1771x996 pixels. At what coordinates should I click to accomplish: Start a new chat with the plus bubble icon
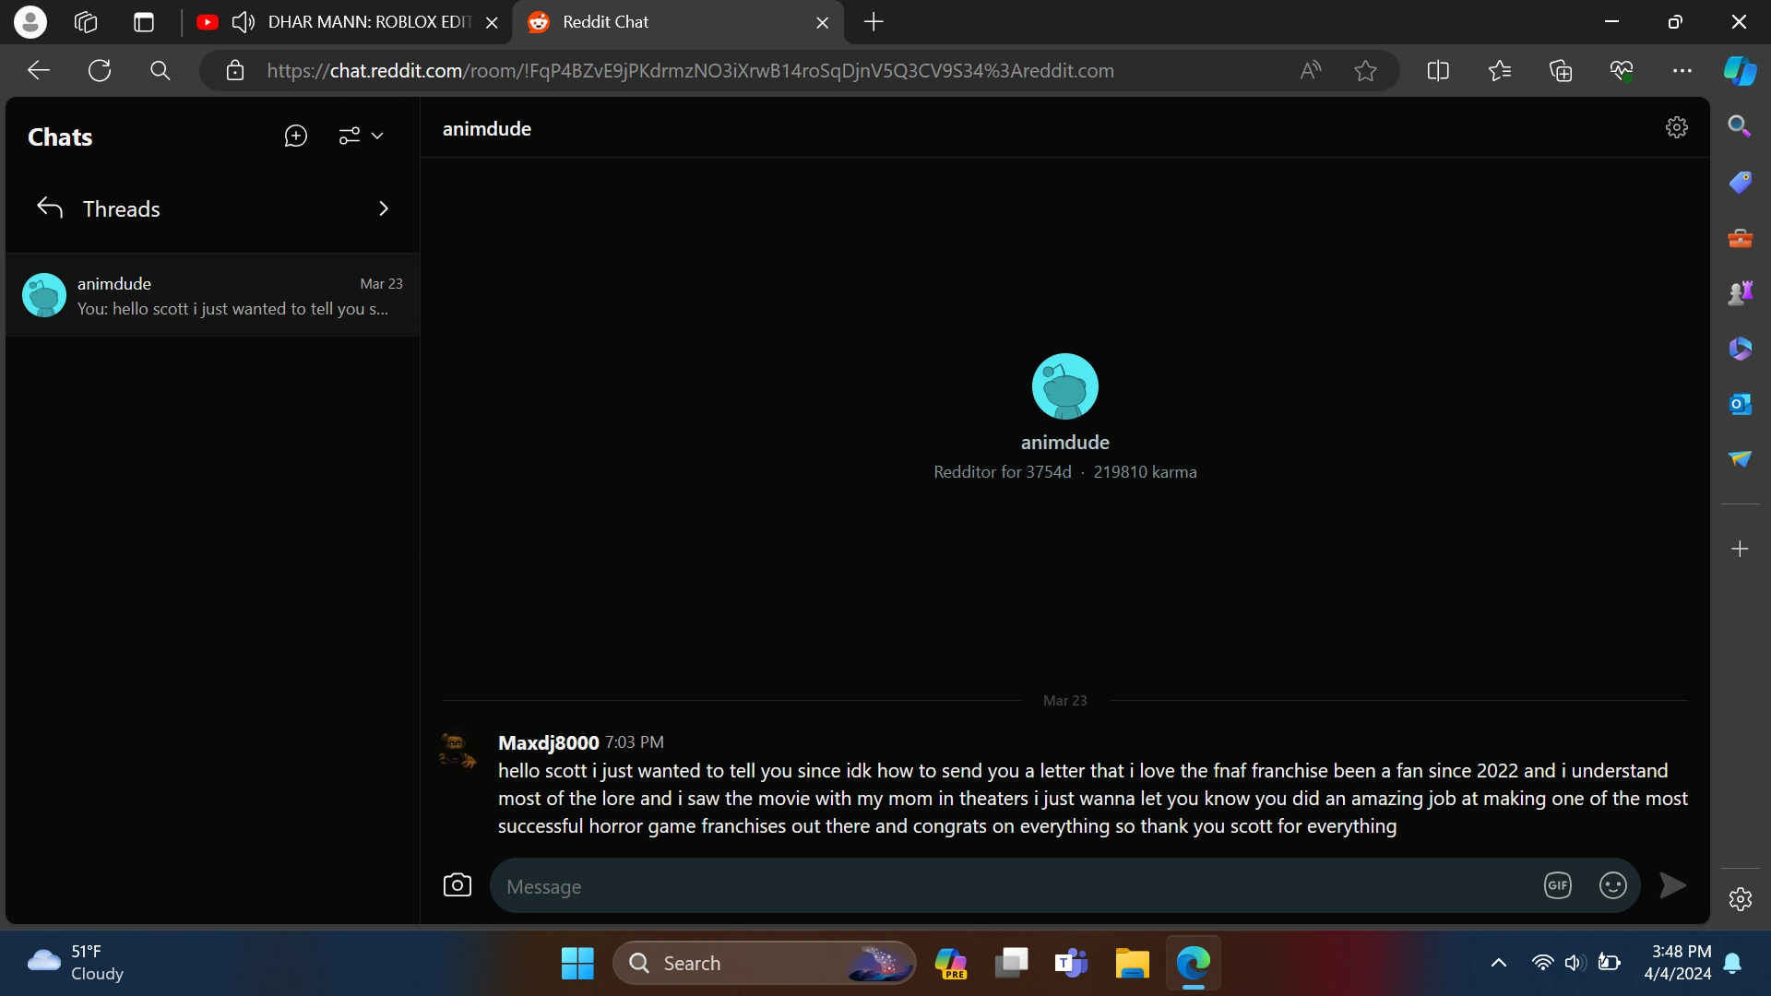tap(295, 136)
